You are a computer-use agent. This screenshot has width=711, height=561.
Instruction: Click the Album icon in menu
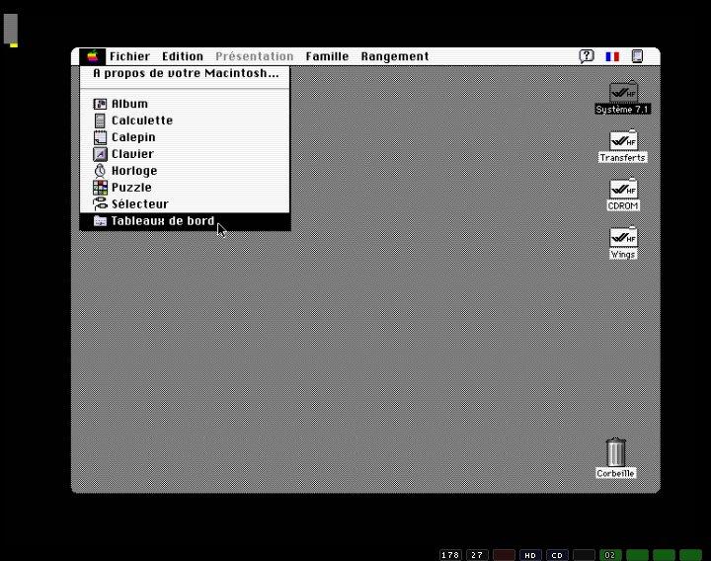[x=100, y=104]
